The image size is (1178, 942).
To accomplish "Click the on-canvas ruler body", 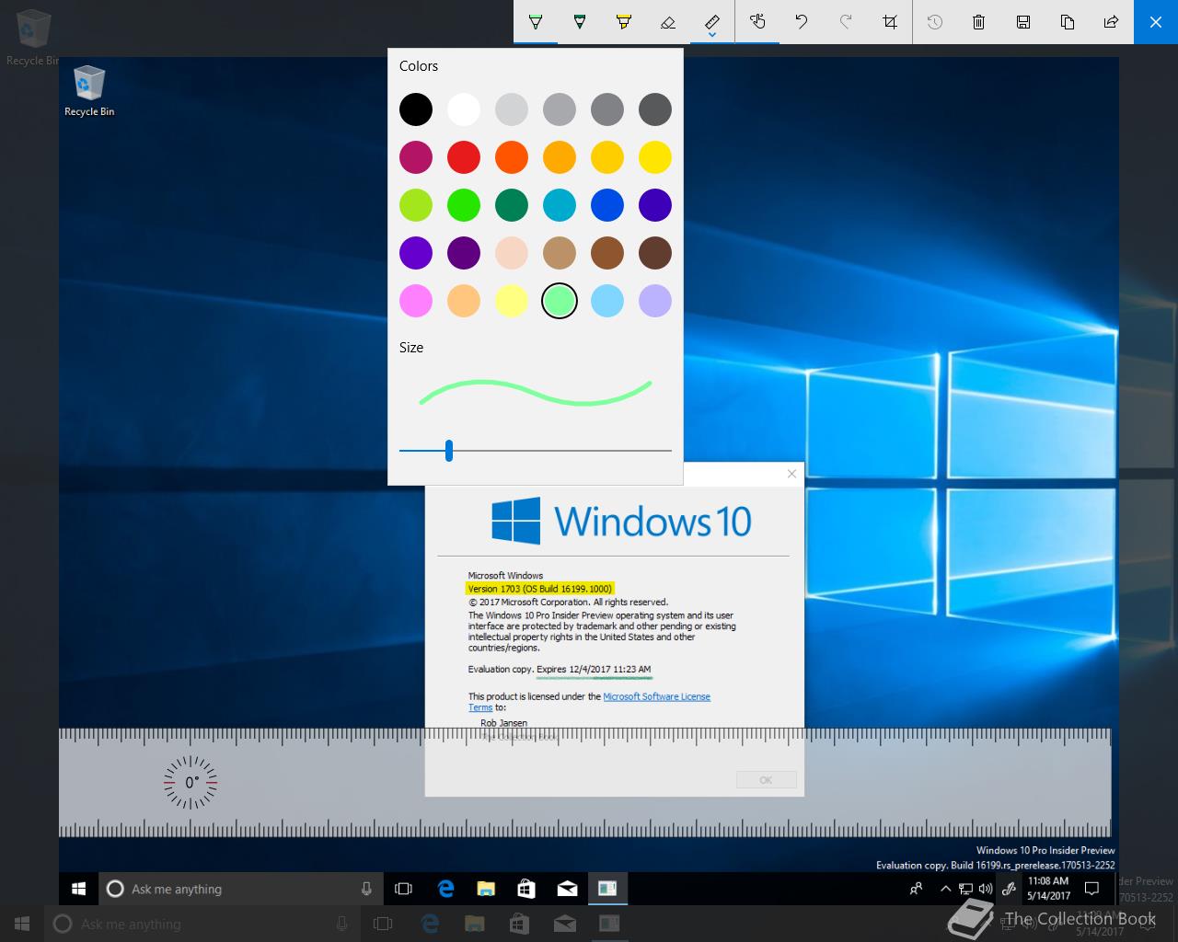I will [x=585, y=783].
